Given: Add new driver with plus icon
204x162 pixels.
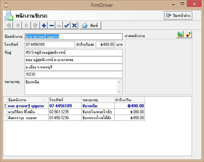Looking at the screenshot, I should click(44, 25).
